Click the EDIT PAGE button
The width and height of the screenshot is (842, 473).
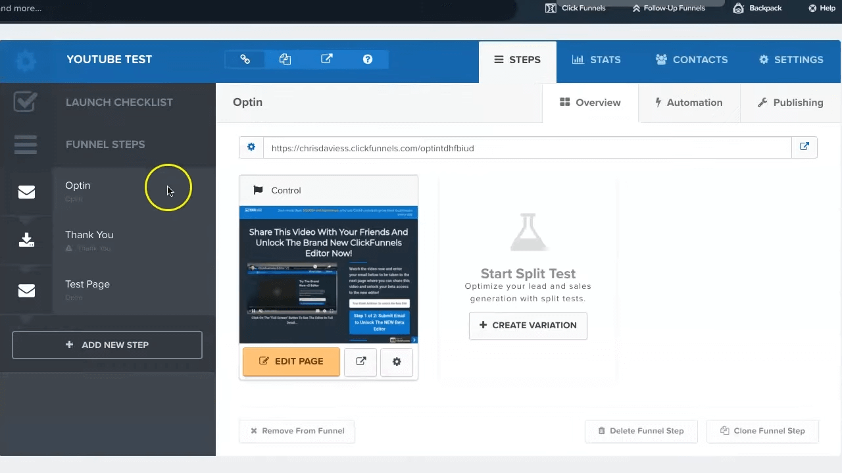click(291, 361)
